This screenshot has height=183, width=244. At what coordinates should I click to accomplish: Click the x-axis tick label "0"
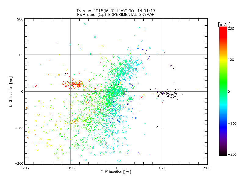click(116, 168)
